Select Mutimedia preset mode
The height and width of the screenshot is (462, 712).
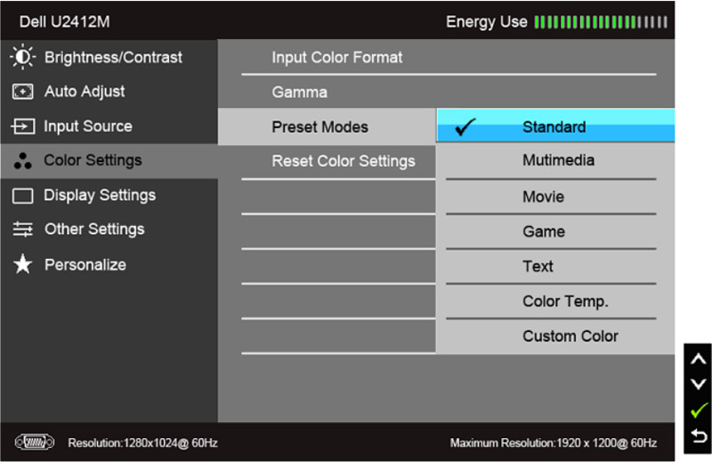click(555, 160)
